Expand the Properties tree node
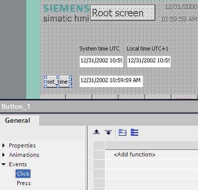Screen dimensions: 198x190 click(x=3, y=145)
